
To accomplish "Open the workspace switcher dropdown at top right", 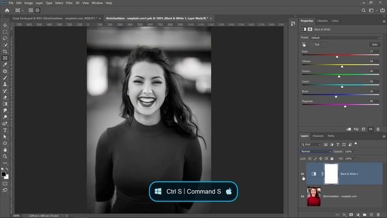I will point(372,10).
